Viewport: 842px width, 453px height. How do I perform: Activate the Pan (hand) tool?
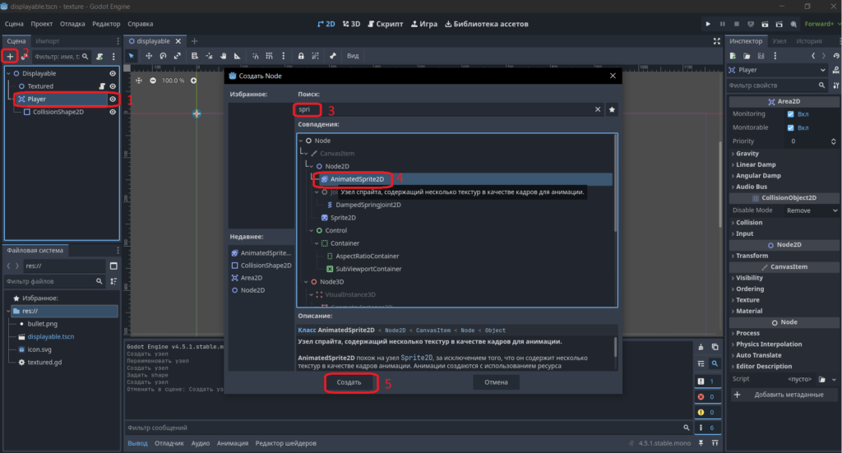point(223,56)
